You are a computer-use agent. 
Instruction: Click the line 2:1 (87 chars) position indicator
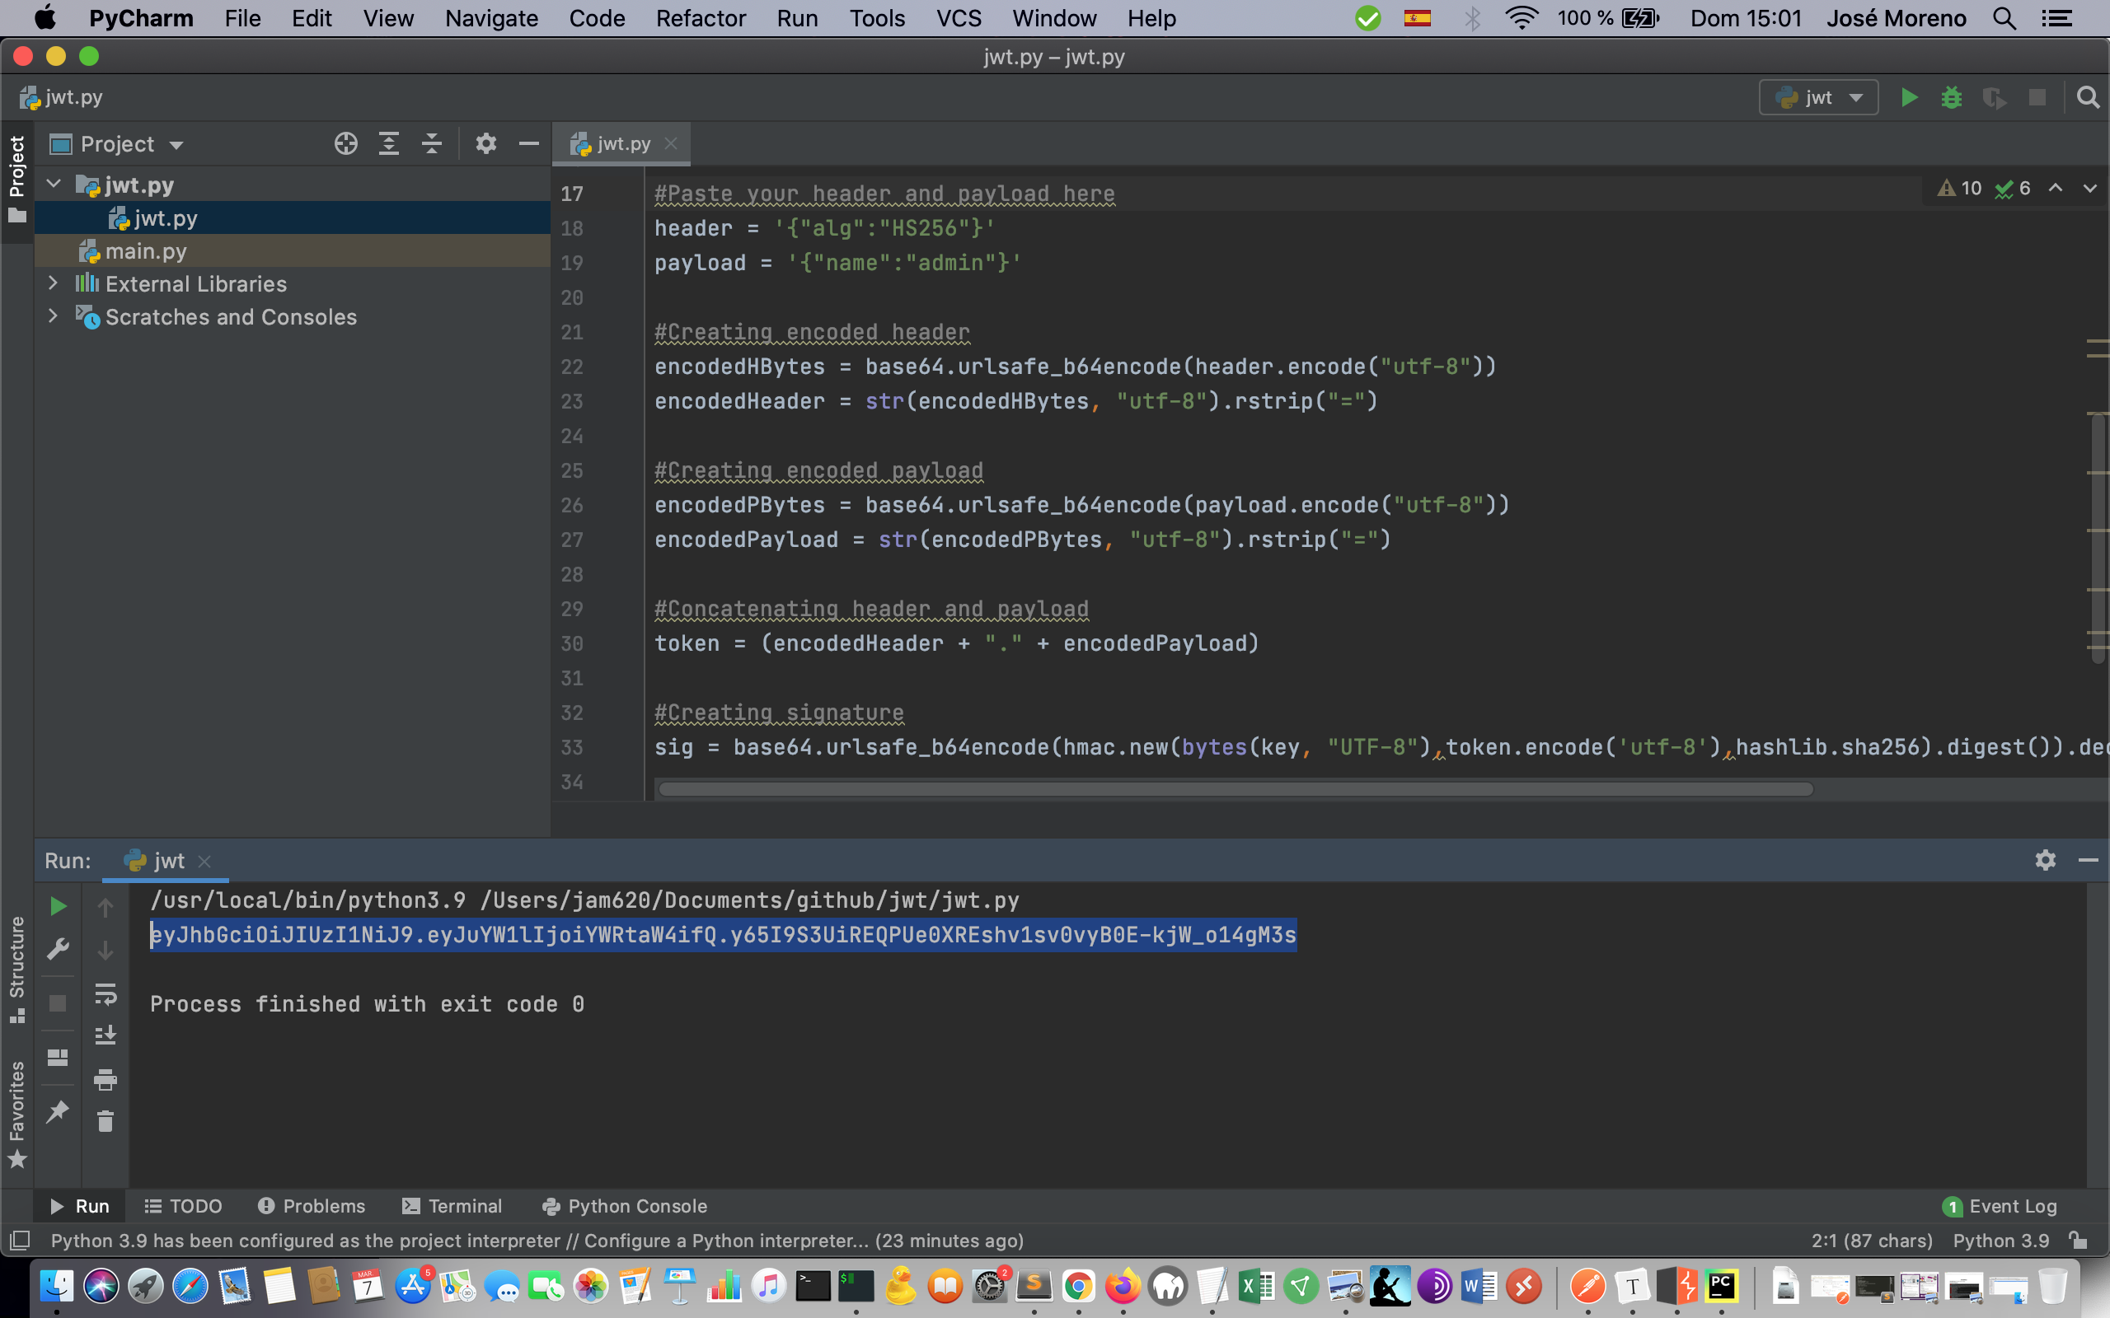1871,1241
